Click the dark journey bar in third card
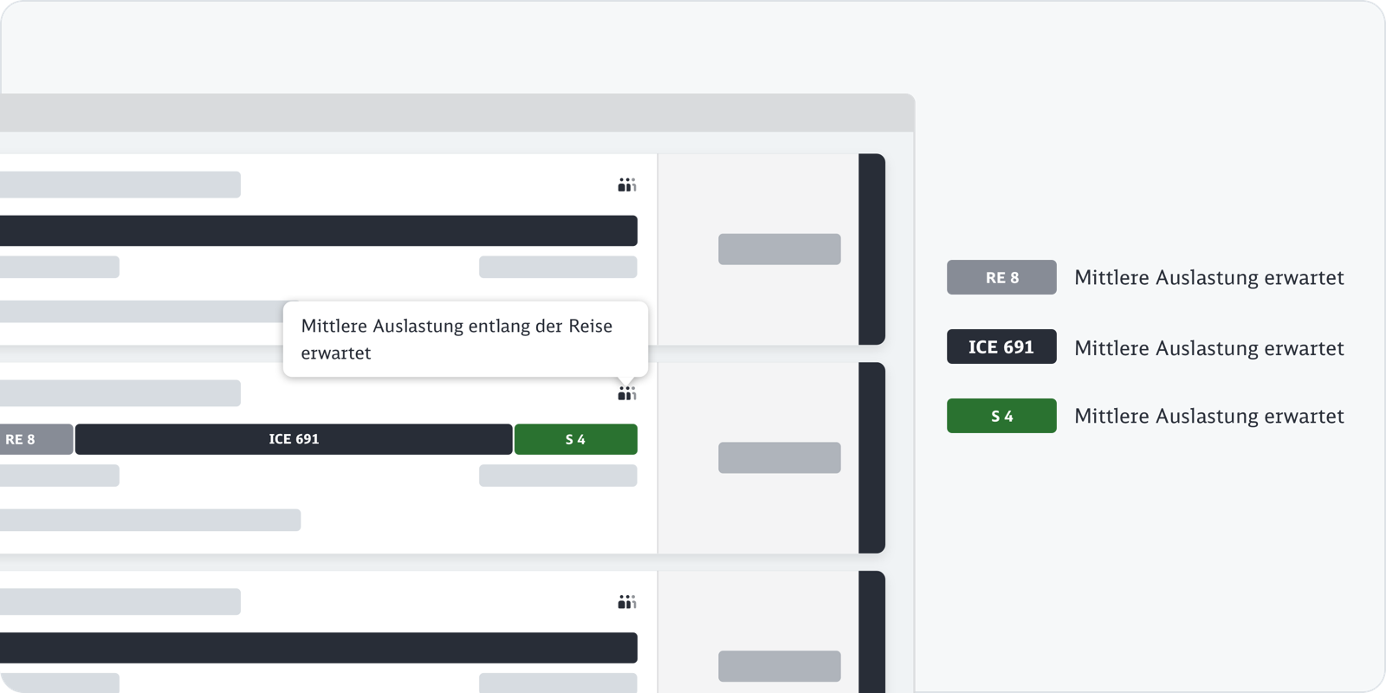This screenshot has height=693, width=1386. coord(318,648)
